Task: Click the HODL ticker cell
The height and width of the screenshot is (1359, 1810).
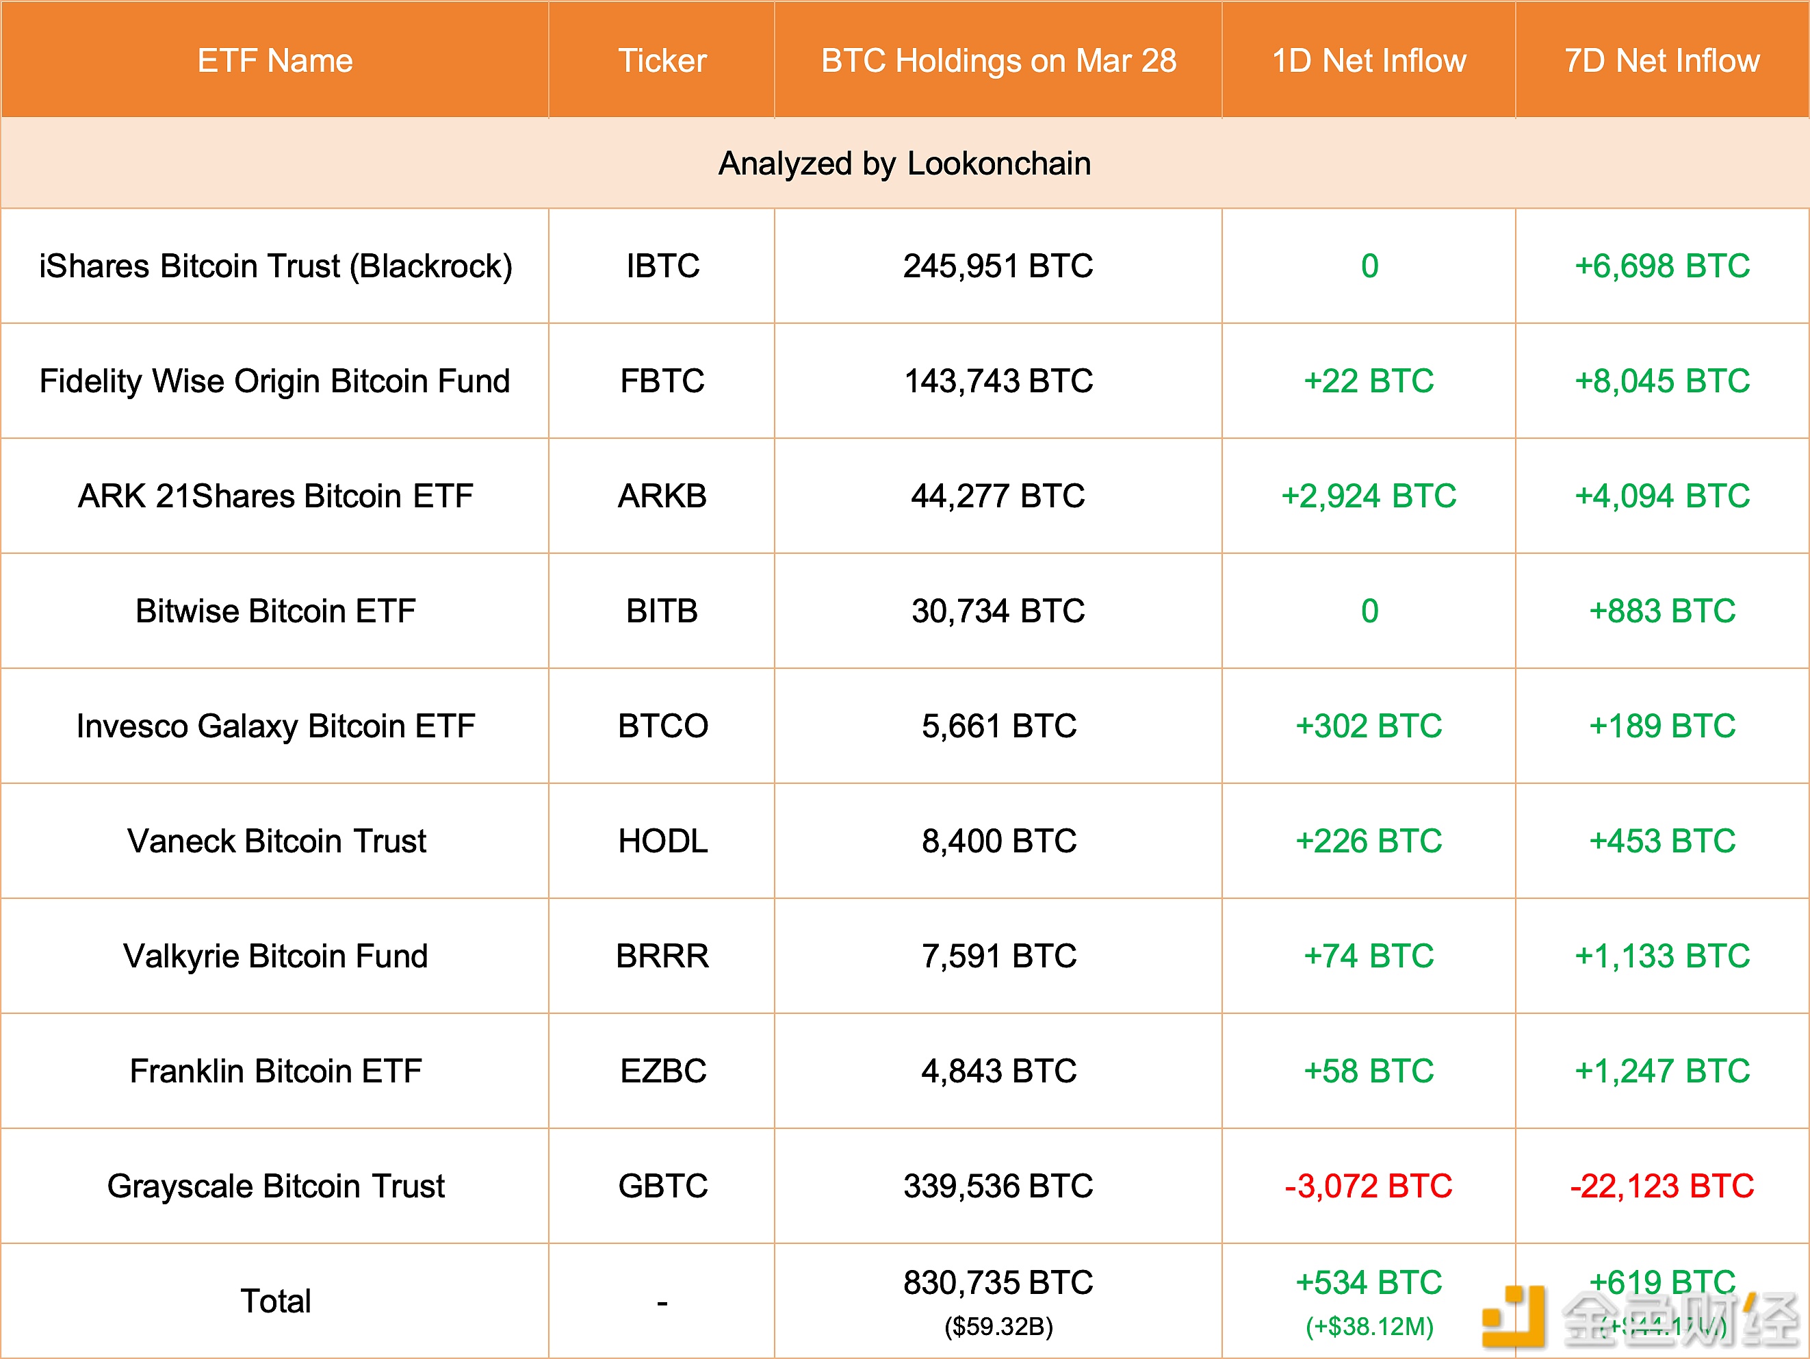Action: coord(662,841)
